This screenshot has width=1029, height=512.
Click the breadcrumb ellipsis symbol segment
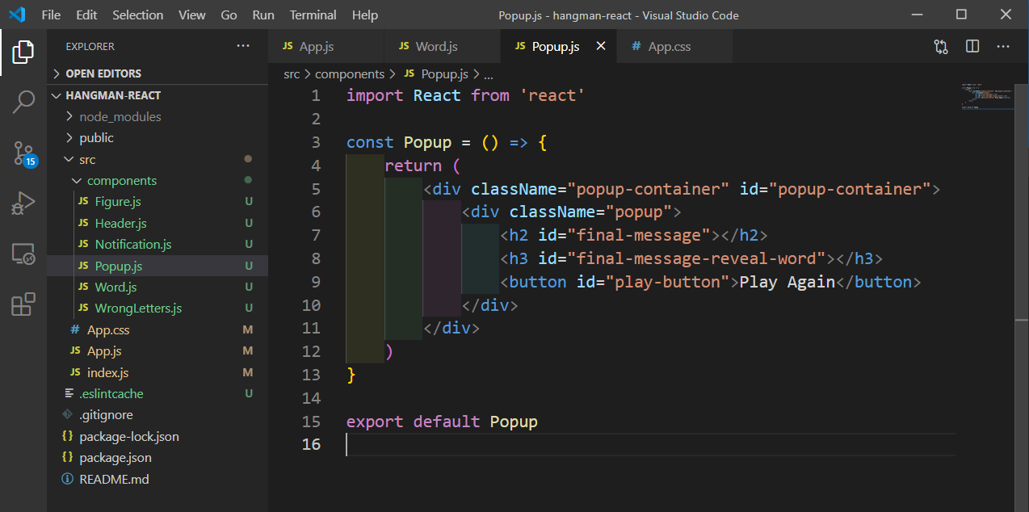tap(488, 73)
